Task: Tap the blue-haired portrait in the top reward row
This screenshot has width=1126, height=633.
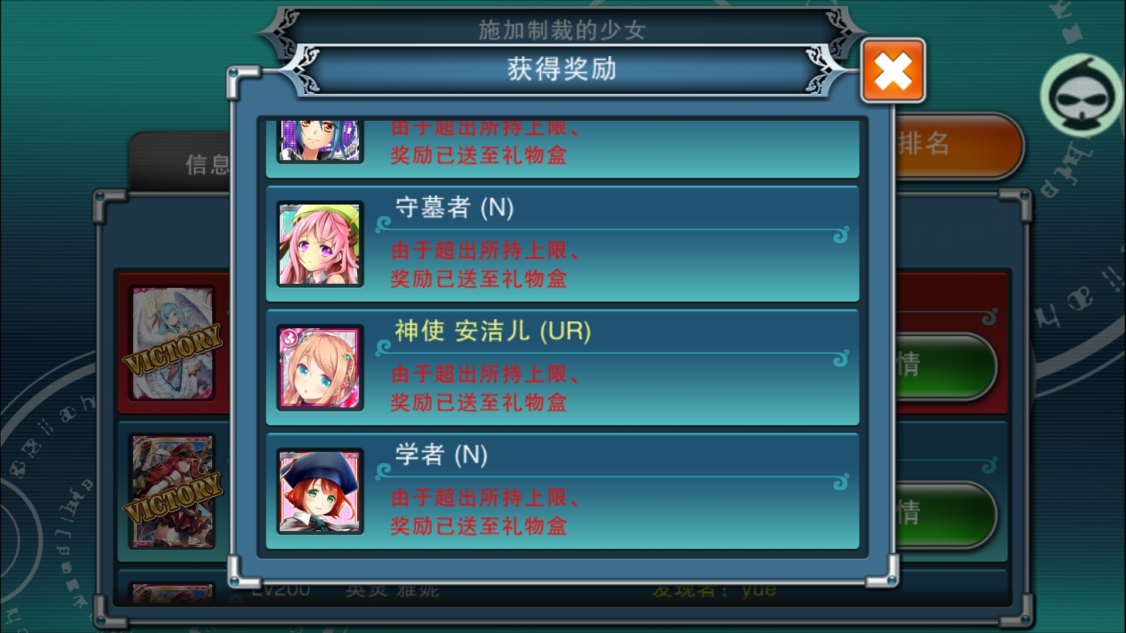Action: [x=320, y=141]
